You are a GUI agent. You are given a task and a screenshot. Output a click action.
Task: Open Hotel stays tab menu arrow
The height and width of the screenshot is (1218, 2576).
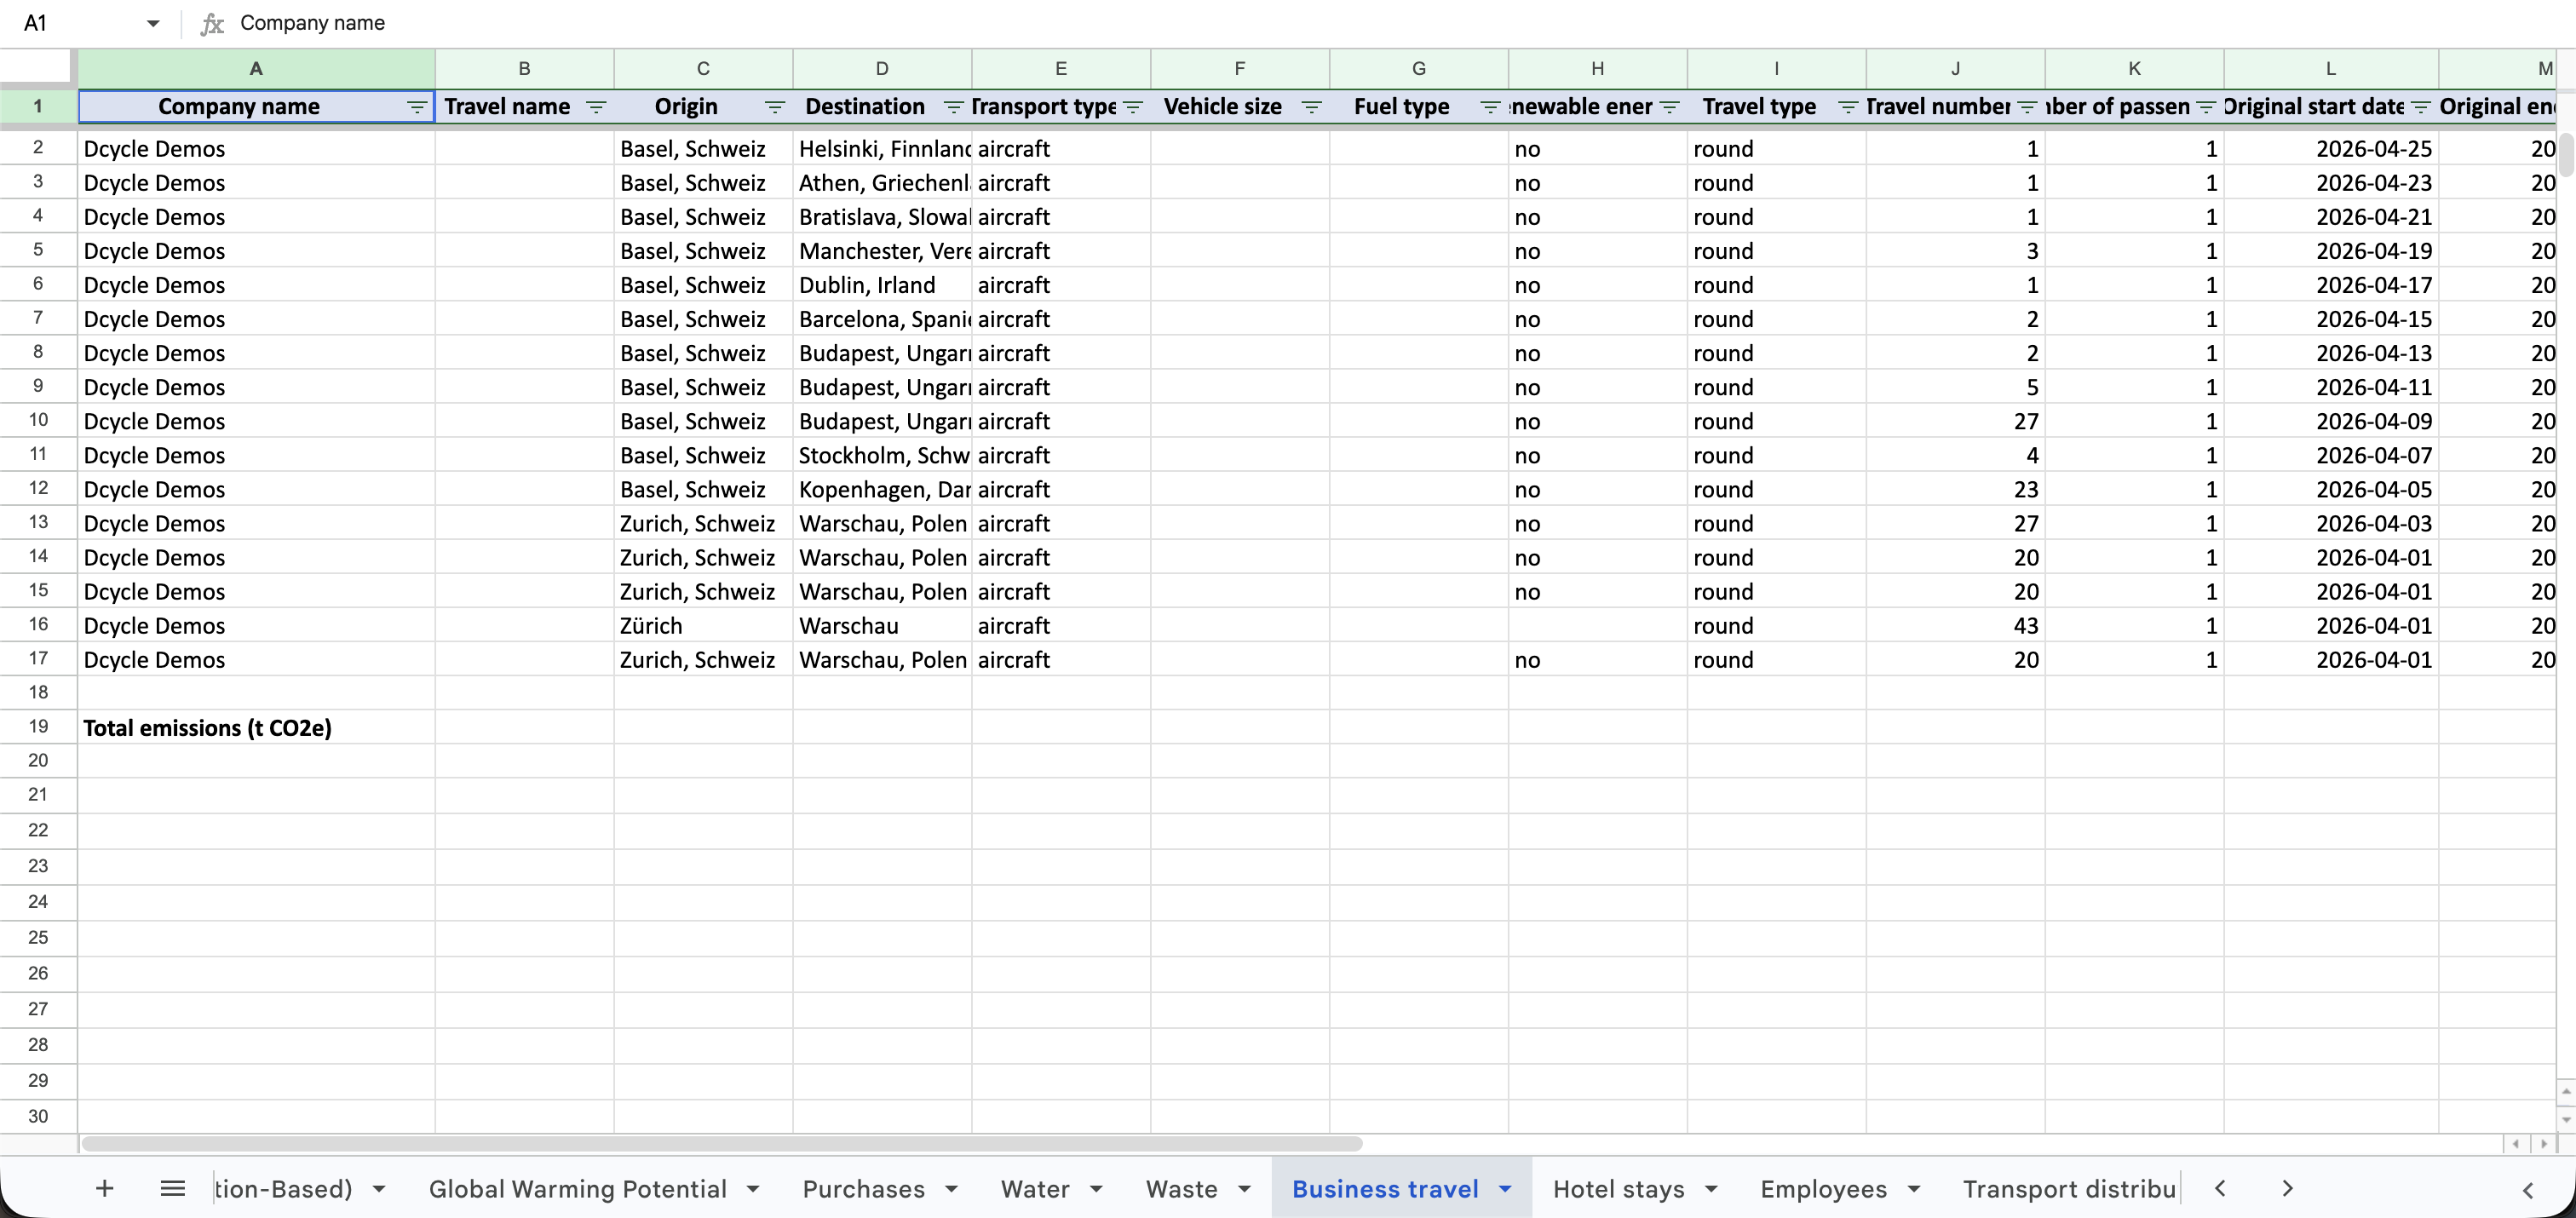tap(1711, 1189)
